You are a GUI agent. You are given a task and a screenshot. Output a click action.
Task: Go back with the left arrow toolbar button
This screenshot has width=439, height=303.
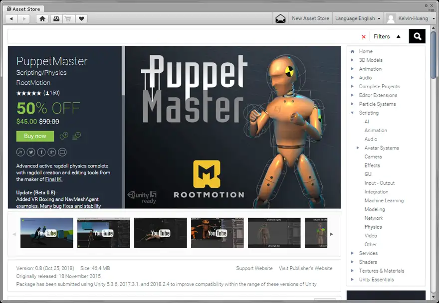tap(11, 19)
